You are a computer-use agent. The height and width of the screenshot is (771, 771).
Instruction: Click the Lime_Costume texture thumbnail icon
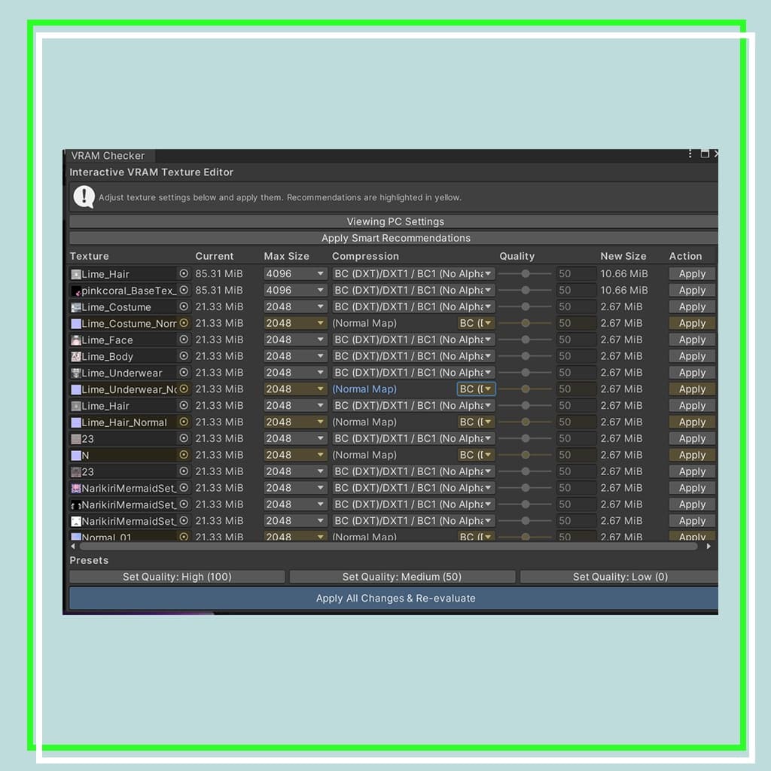tap(76, 307)
